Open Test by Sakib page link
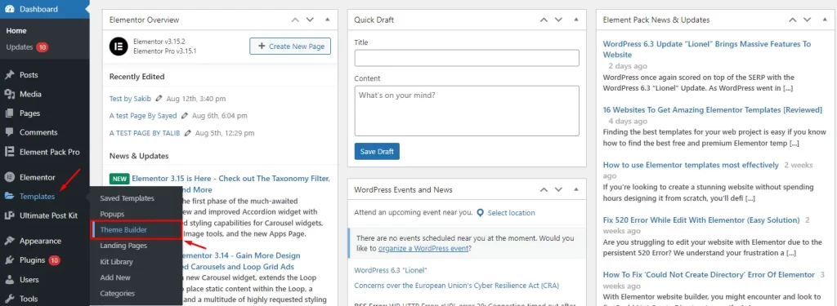Image resolution: width=837 pixels, height=306 pixels. [x=130, y=99]
